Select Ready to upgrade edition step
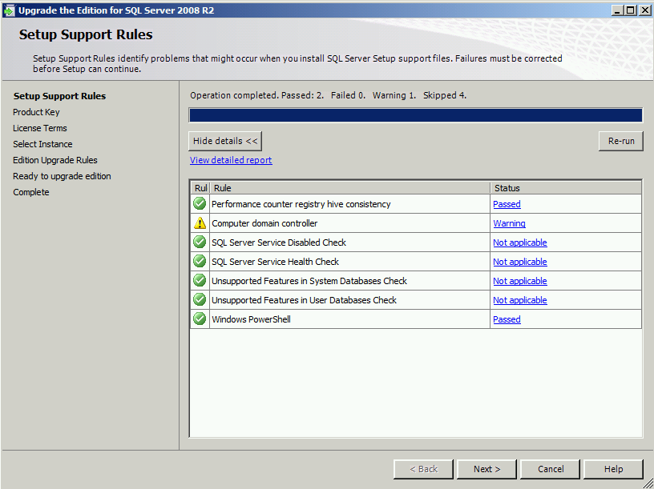654x489 pixels. [62, 176]
